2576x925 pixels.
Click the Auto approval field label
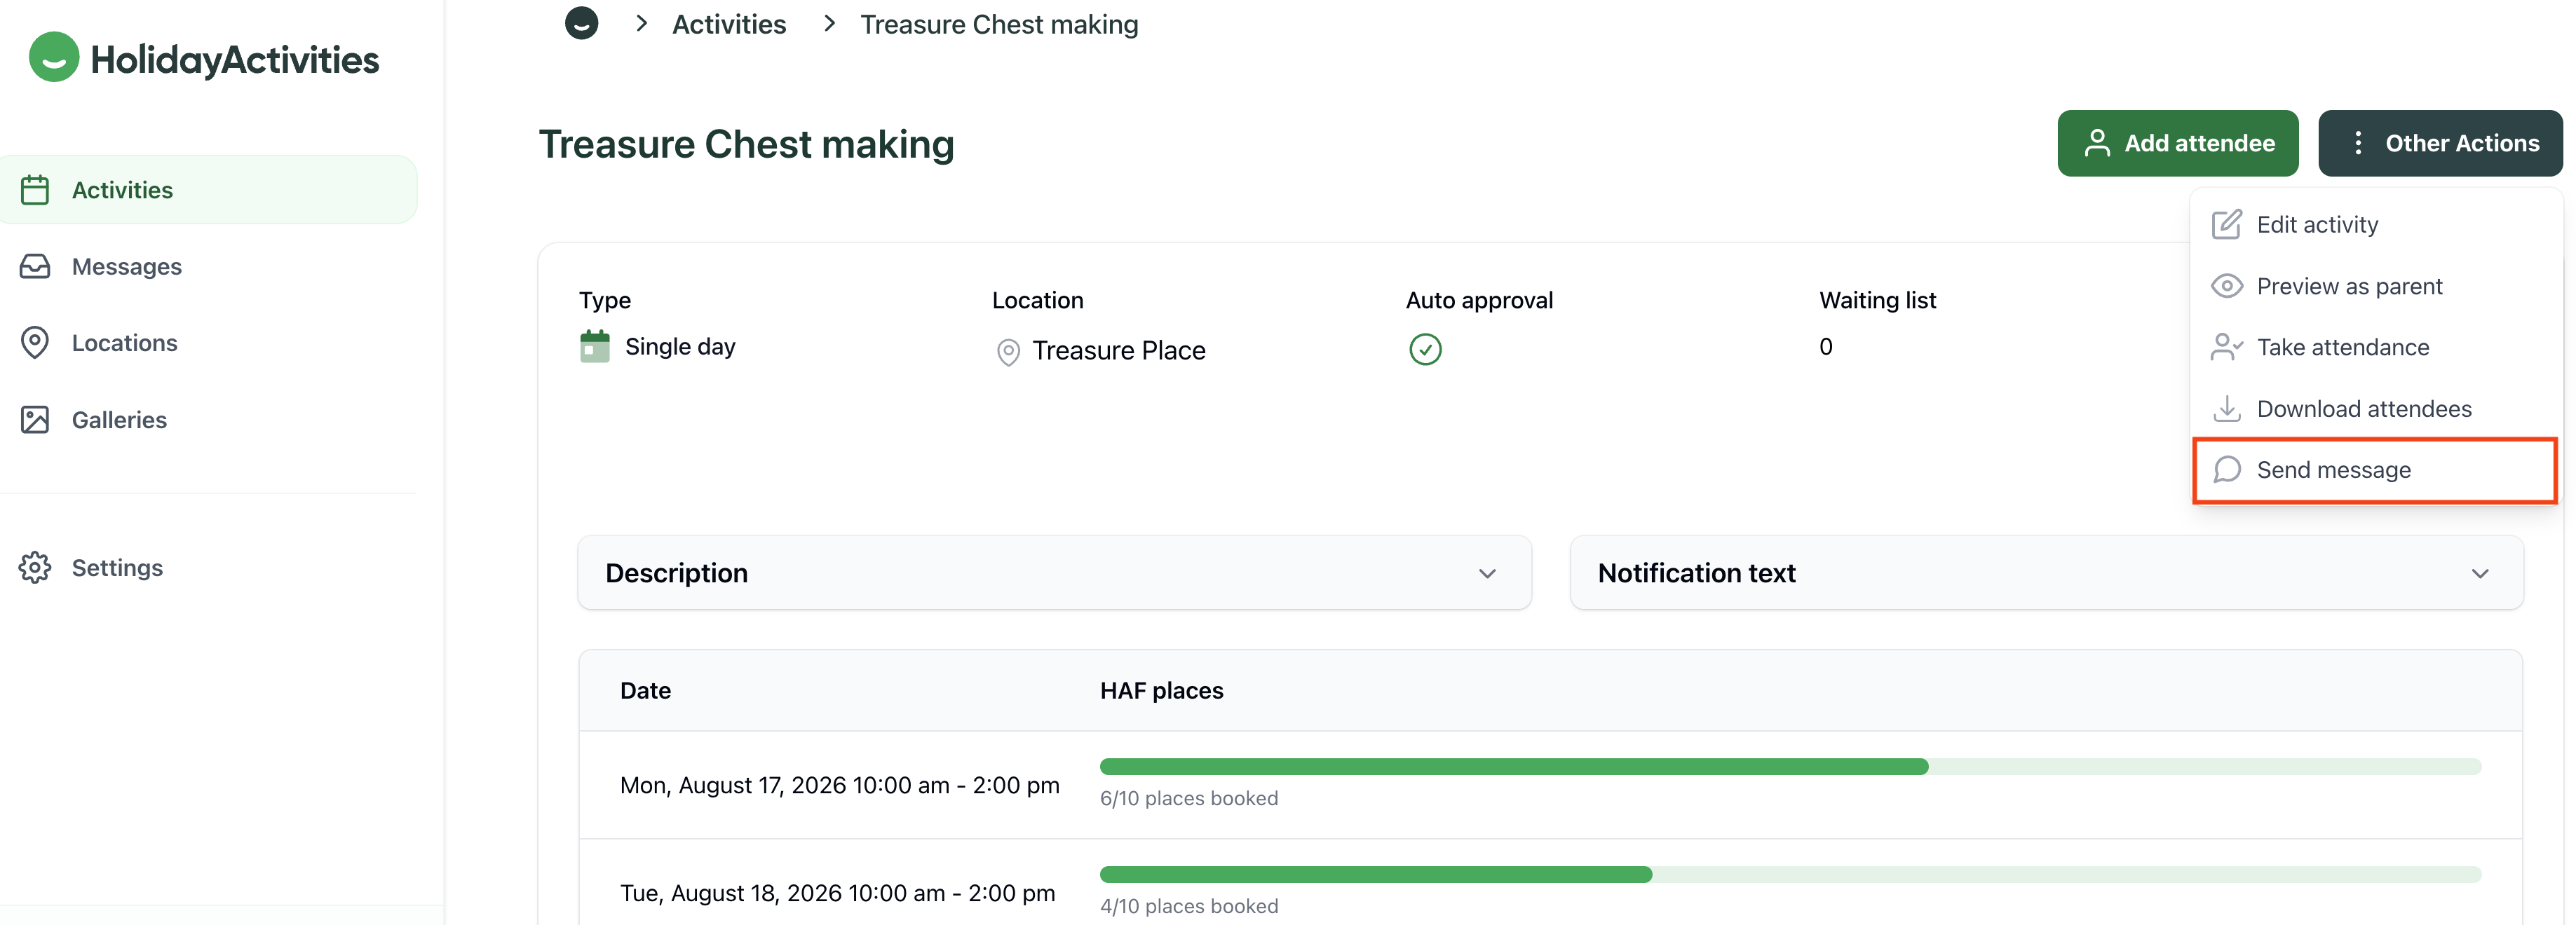pyautogui.click(x=1479, y=301)
